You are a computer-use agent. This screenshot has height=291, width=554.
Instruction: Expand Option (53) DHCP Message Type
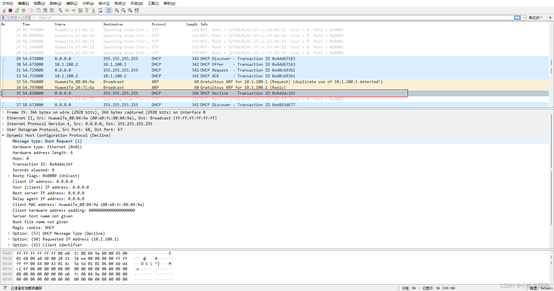point(8,233)
